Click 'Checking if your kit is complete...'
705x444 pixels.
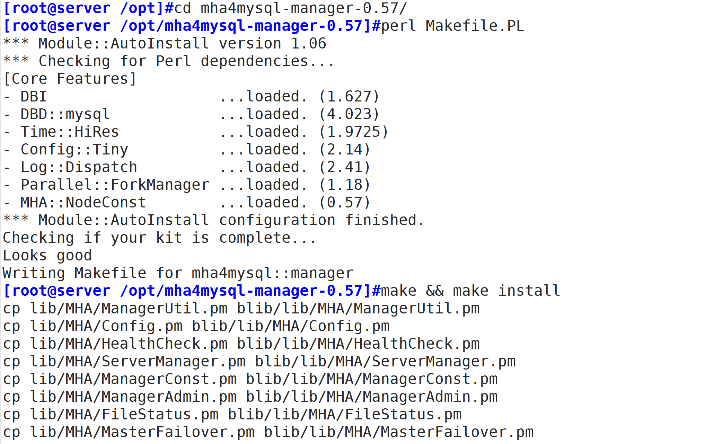point(160,238)
